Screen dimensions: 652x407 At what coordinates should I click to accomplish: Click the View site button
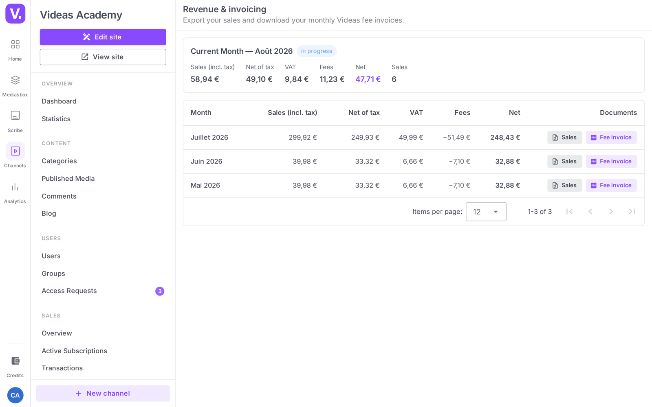coord(103,57)
